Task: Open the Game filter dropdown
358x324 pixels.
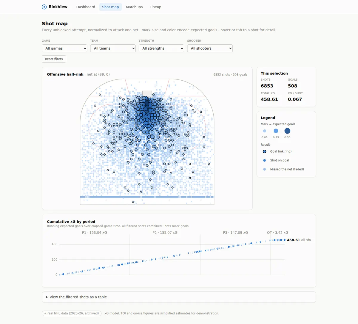Action: pyautogui.click(x=64, y=48)
